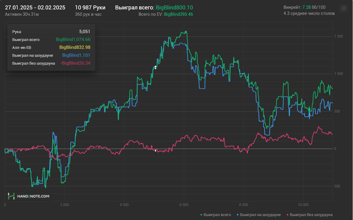Click the x-axis label 2 000
The image size is (353, 220).
coord(65,205)
